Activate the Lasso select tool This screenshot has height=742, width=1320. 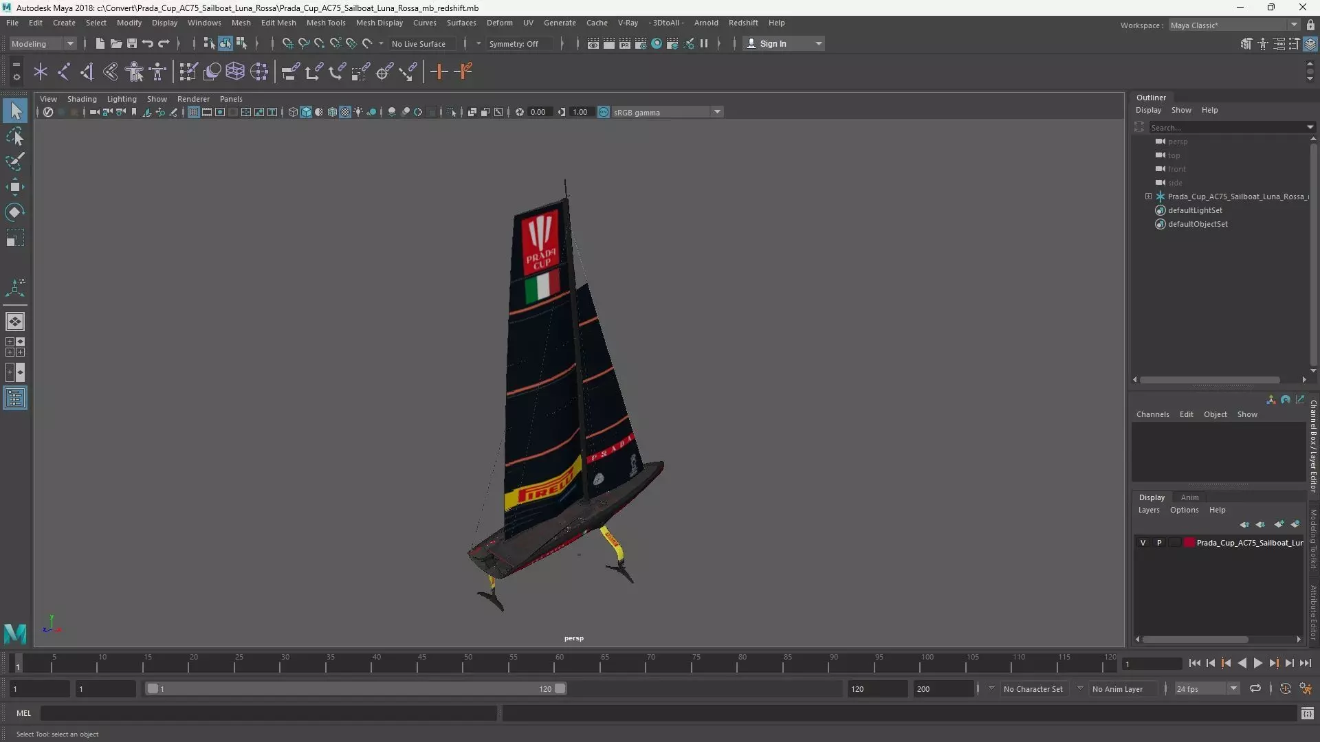(x=15, y=136)
